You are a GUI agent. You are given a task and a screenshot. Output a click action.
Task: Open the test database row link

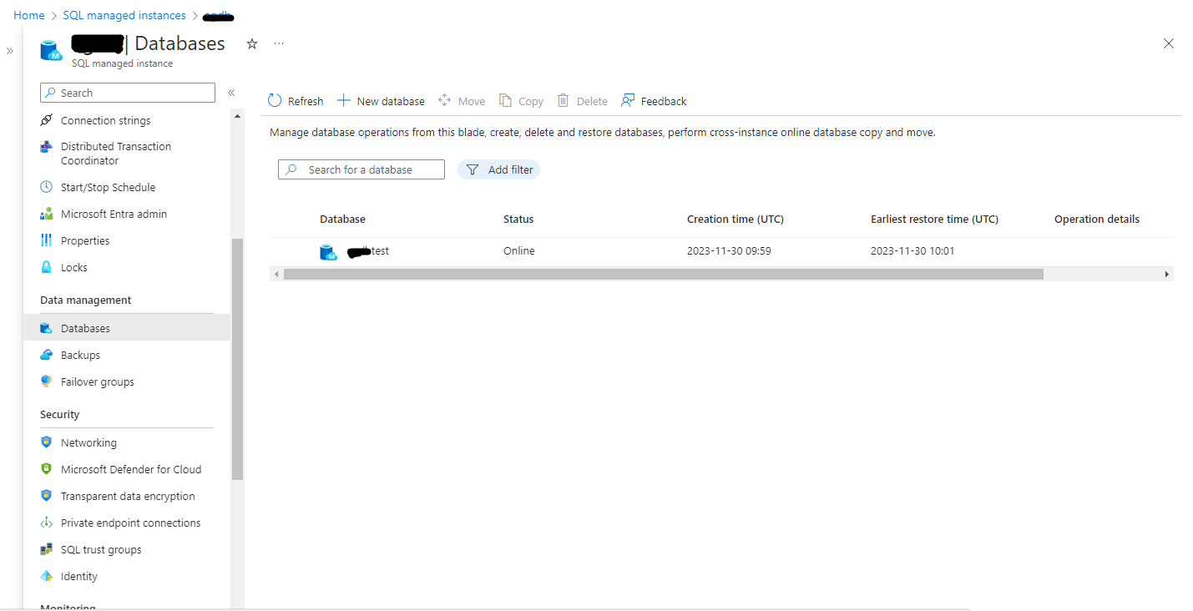367,250
